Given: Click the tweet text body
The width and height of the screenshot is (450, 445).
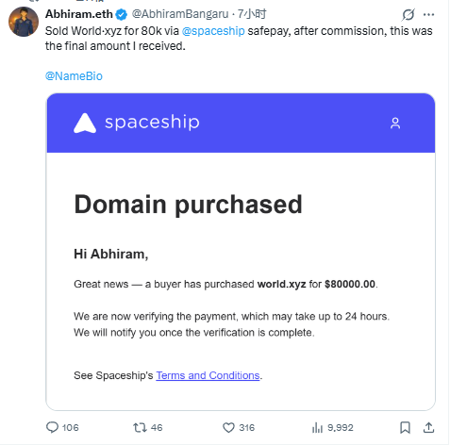Looking at the screenshot, I should coord(239,39).
